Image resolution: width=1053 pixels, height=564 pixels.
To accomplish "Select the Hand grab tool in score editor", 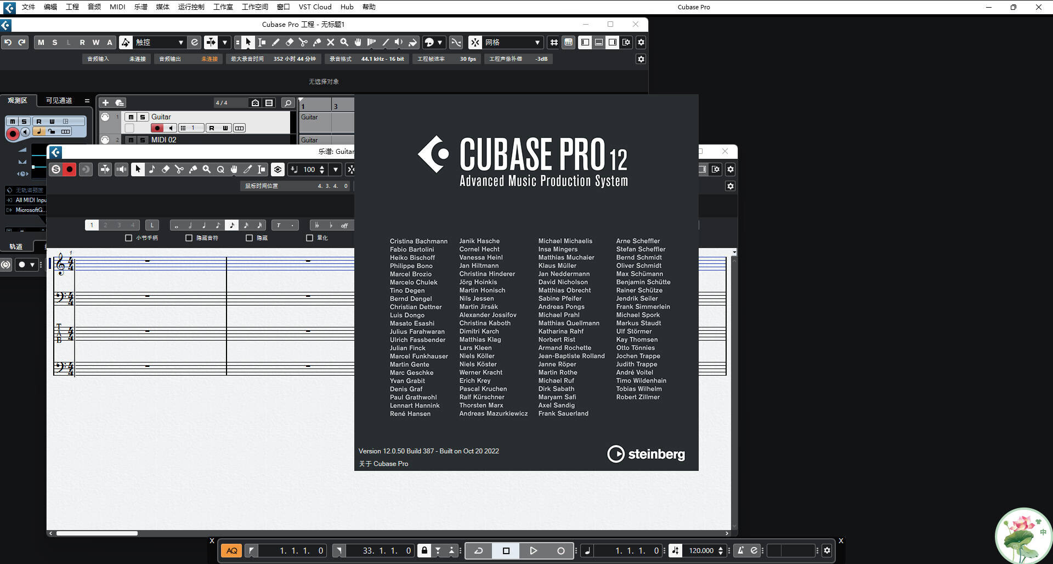I will tap(234, 170).
